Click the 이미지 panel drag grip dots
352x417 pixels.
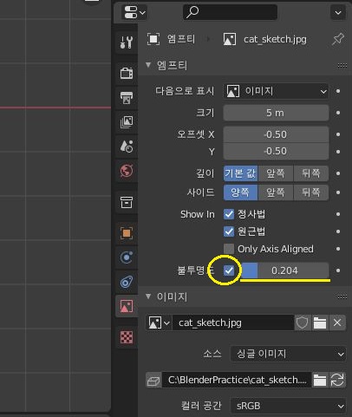point(342,296)
